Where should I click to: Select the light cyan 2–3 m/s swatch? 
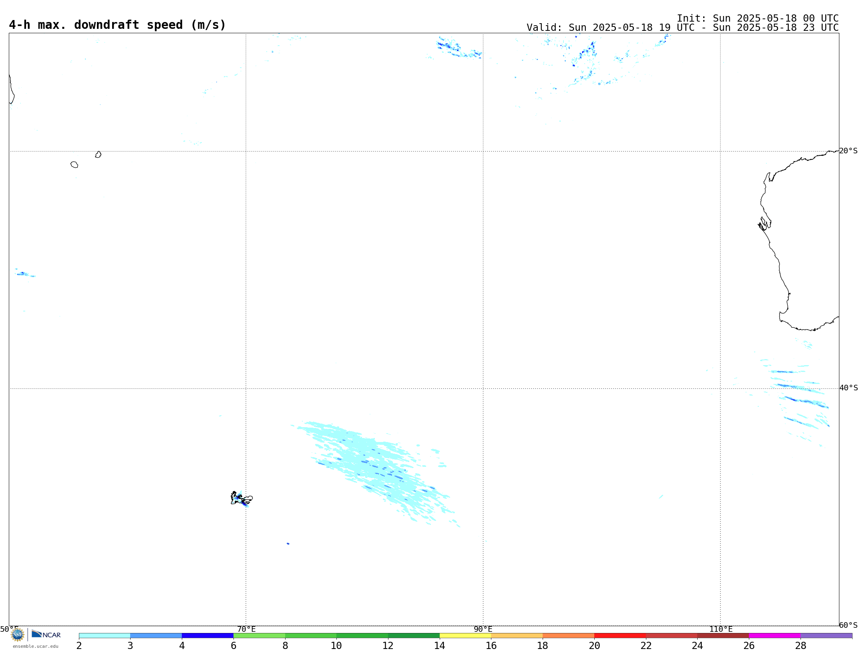(x=105, y=635)
